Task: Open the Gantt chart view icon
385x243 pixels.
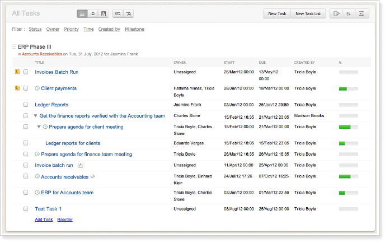Action: (128, 14)
